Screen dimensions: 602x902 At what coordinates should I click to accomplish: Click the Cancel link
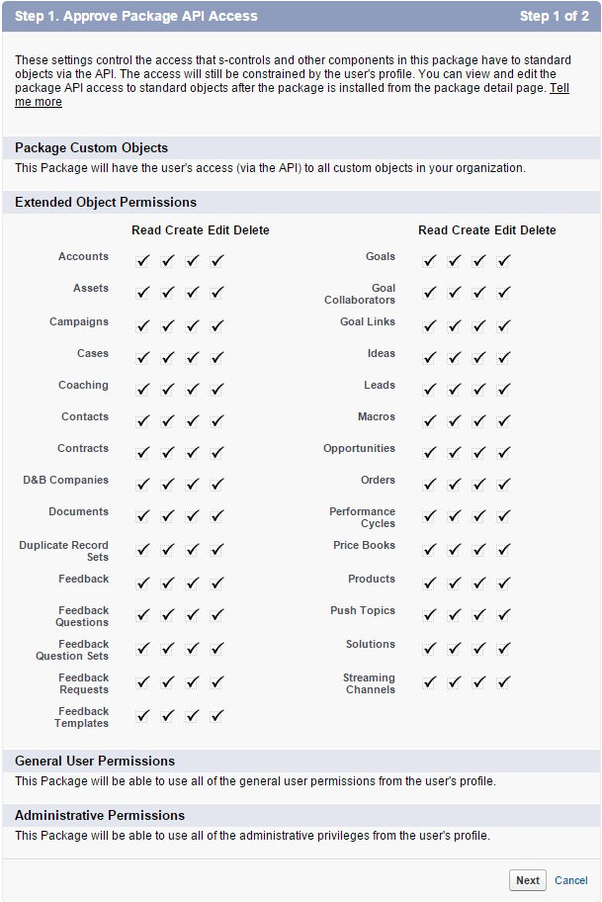pos(571,880)
